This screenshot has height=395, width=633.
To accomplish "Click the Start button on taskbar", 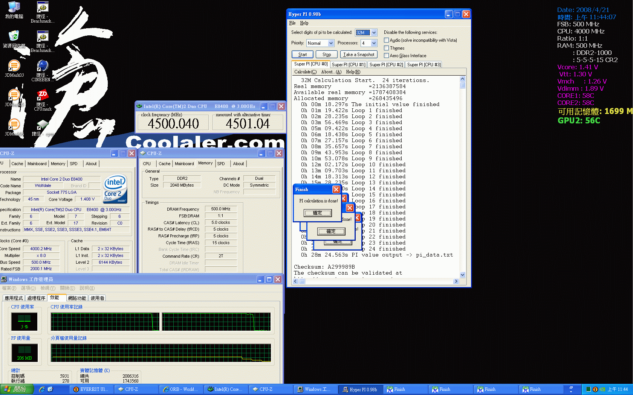I will [x=17, y=389].
